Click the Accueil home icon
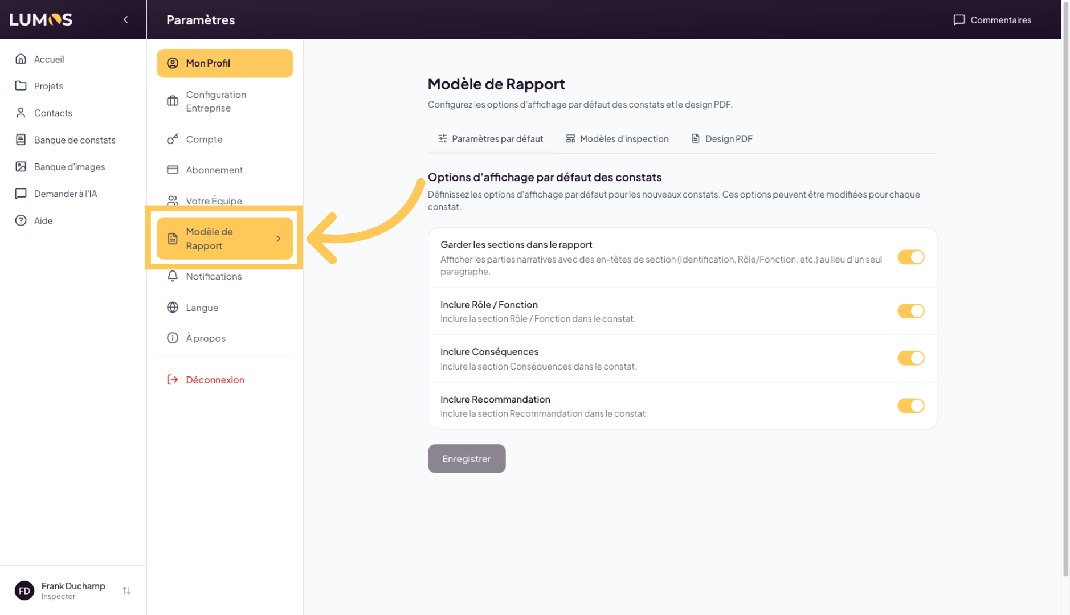Viewport: 1070px width, 615px height. 21,59
